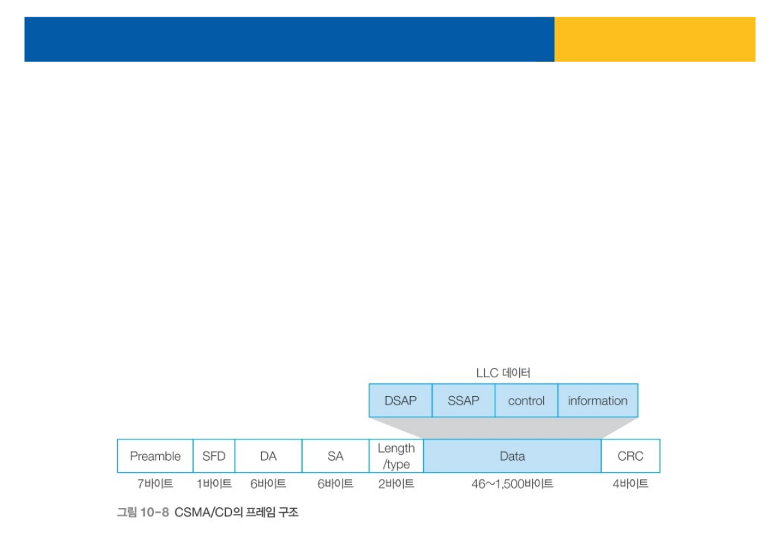Select the control box in LLC data
Viewport: 780px width, 540px height.
pyautogui.click(x=526, y=401)
